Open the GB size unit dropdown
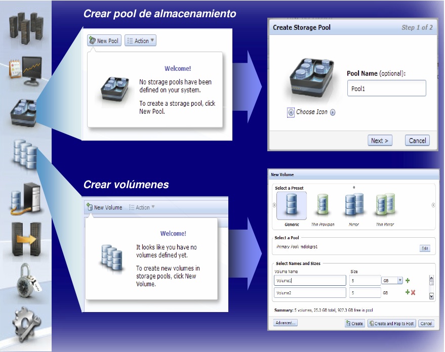This screenshot has height=352, width=445. [x=400, y=280]
